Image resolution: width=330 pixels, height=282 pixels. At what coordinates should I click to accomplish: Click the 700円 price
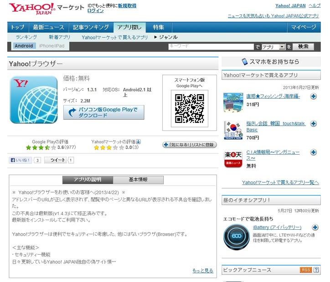point(253,138)
